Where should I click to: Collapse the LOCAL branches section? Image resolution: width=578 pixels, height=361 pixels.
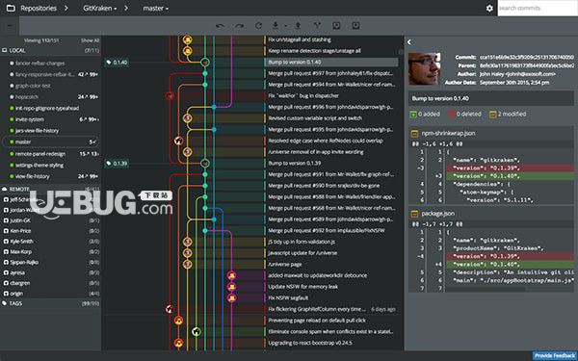(50, 50)
